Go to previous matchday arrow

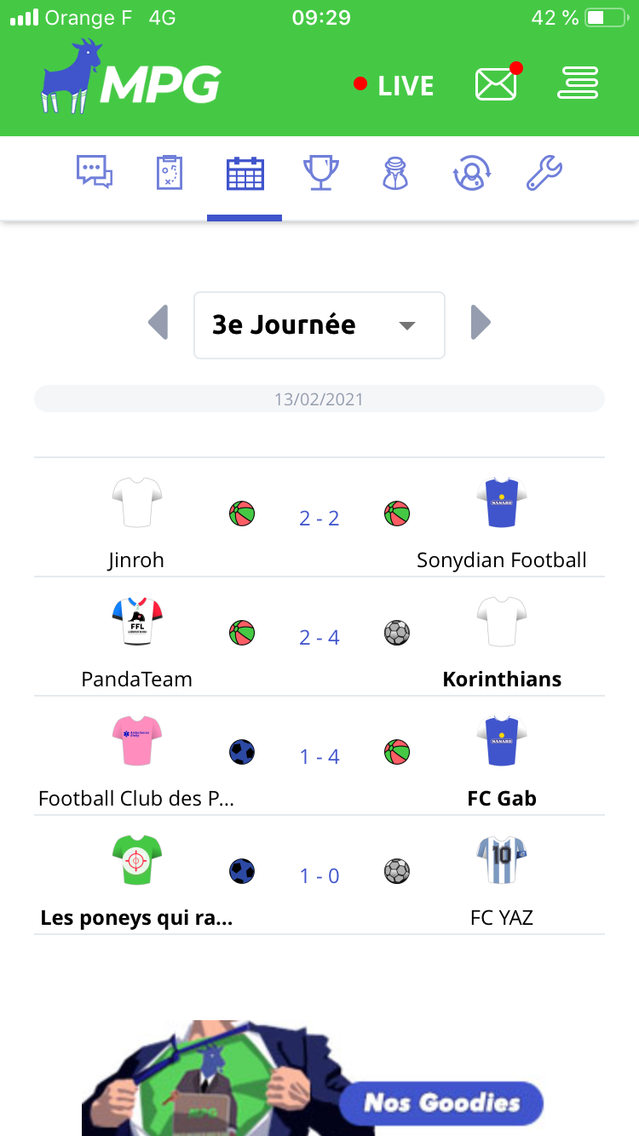pyautogui.click(x=158, y=324)
